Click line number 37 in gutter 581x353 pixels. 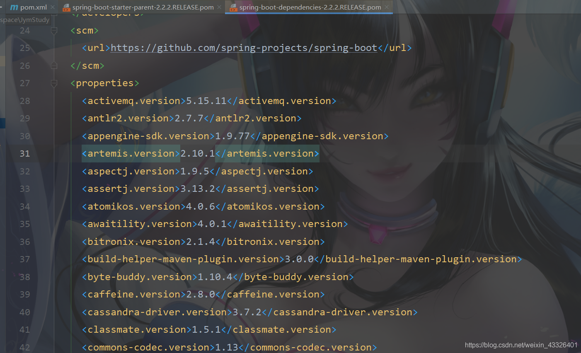point(25,259)
